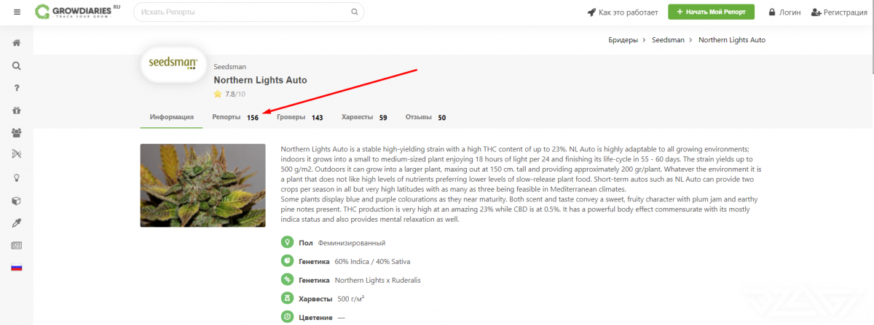This screenshot has width=874, height=325.
Task: Click the gift icon in sidebar
Action: 17,111
